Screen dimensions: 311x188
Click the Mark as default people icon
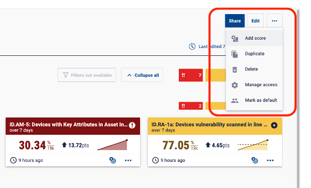(234, 100)
